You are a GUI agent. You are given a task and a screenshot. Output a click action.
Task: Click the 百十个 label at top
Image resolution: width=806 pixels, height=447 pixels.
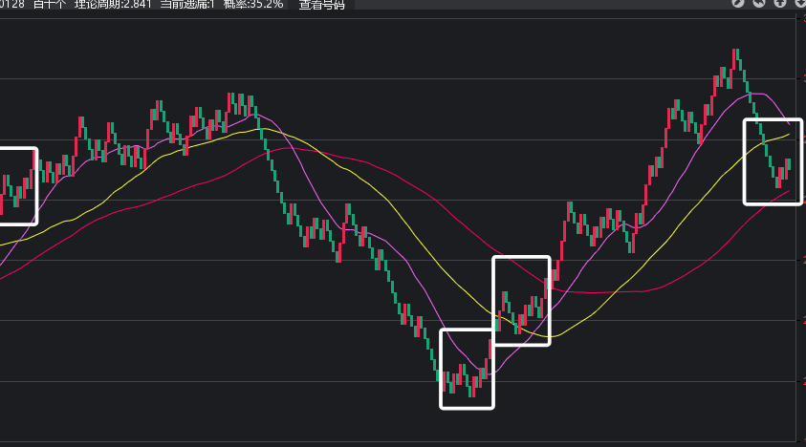click(49, 4)
